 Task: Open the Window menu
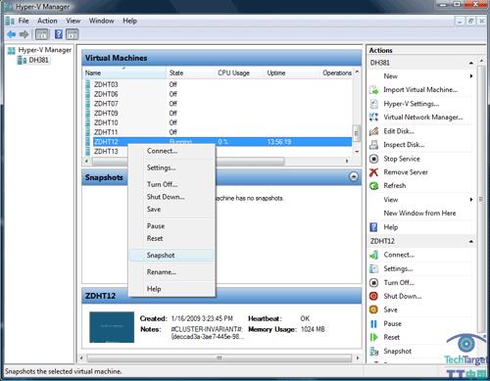tap(101, 21)
